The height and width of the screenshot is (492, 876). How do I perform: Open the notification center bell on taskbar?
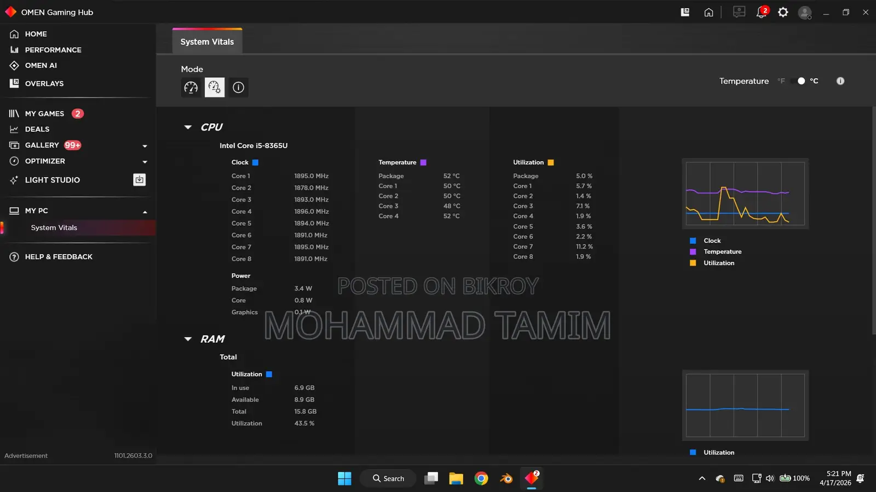tap(860, 478)
